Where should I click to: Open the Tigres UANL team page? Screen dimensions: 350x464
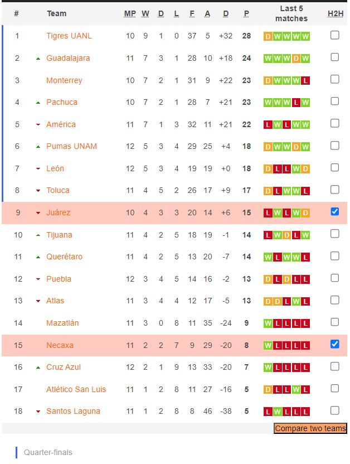click(69, 36)
